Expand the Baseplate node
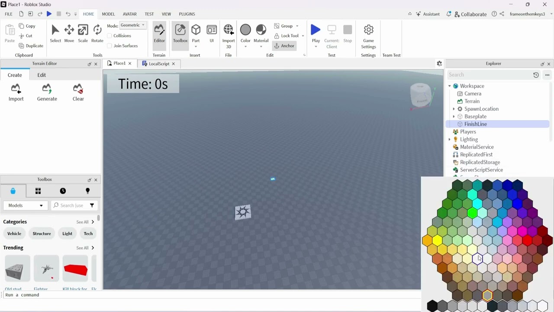This screenshot has height=312, width=554. 454,117
